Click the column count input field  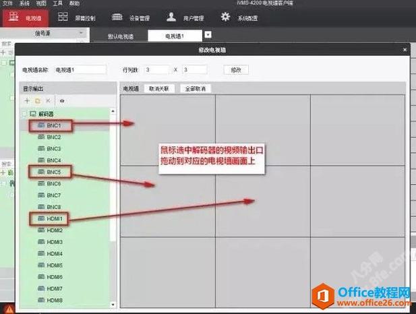pos(195,70)
